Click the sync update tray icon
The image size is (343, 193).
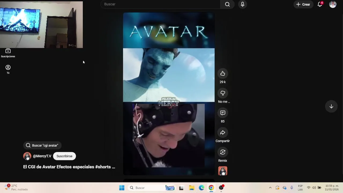click(277, 188)
